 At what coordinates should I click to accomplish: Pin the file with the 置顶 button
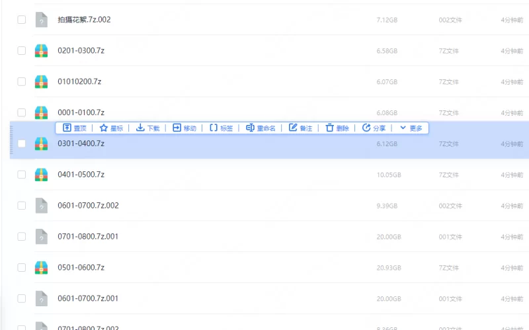point(75,128)
